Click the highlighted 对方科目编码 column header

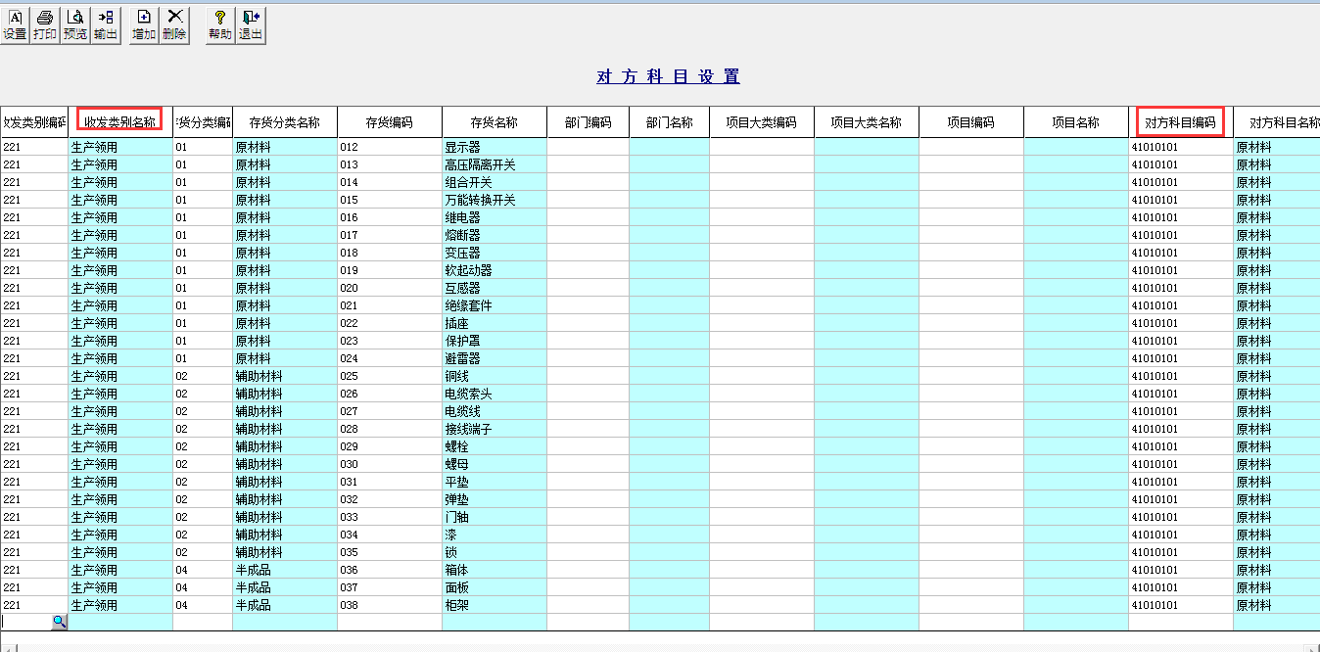click(1179, 121)
